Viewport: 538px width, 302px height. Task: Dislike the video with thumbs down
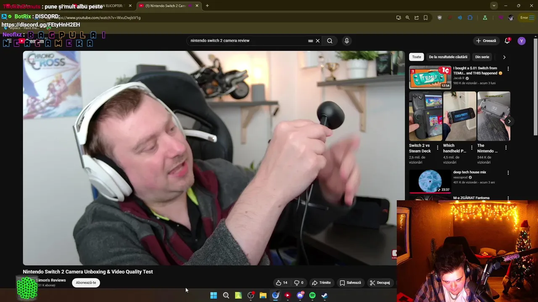299,283
